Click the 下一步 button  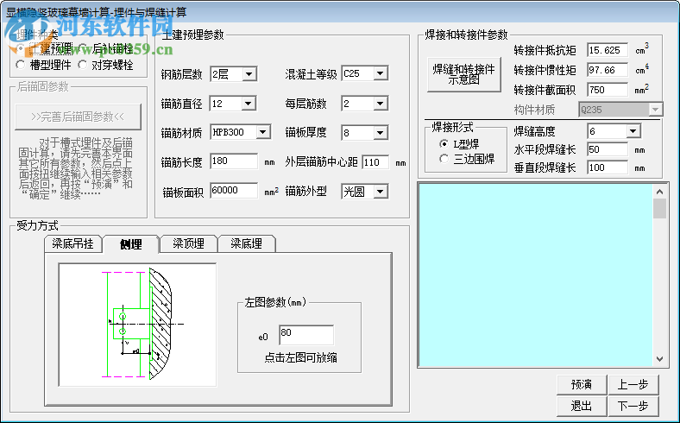[x=633, y=406]
